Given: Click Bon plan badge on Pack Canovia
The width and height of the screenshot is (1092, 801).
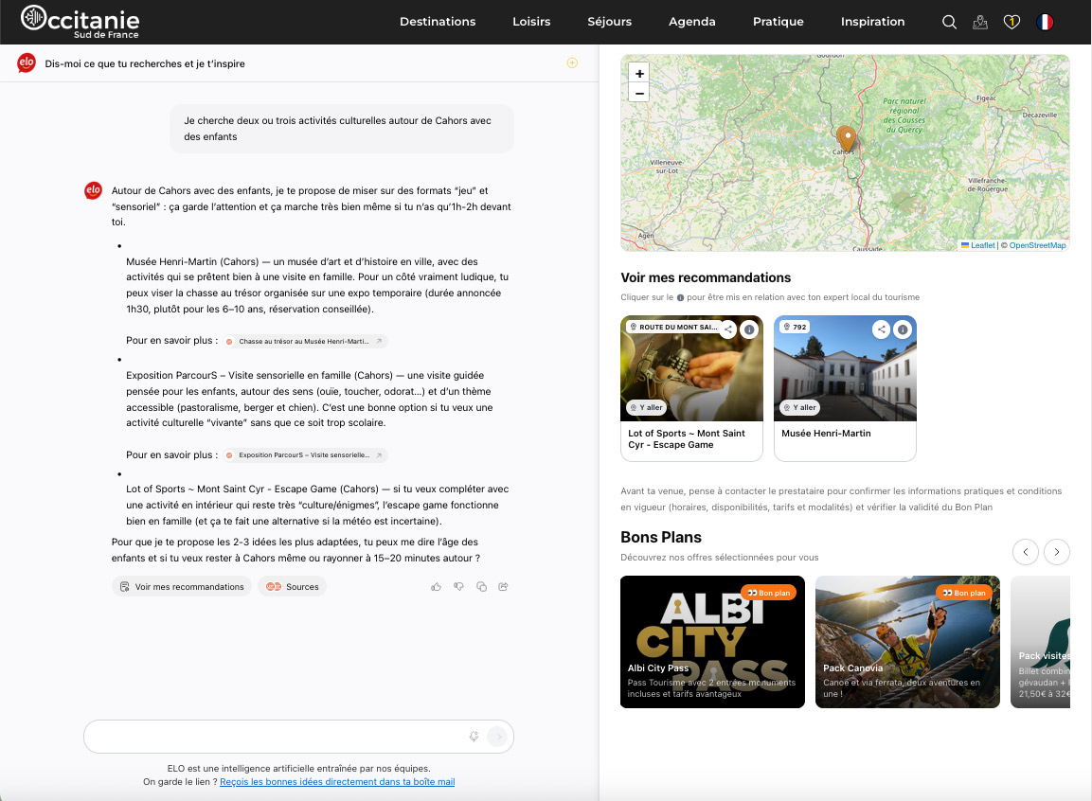Looking at the screenshot, I should [x=964, y=593].
